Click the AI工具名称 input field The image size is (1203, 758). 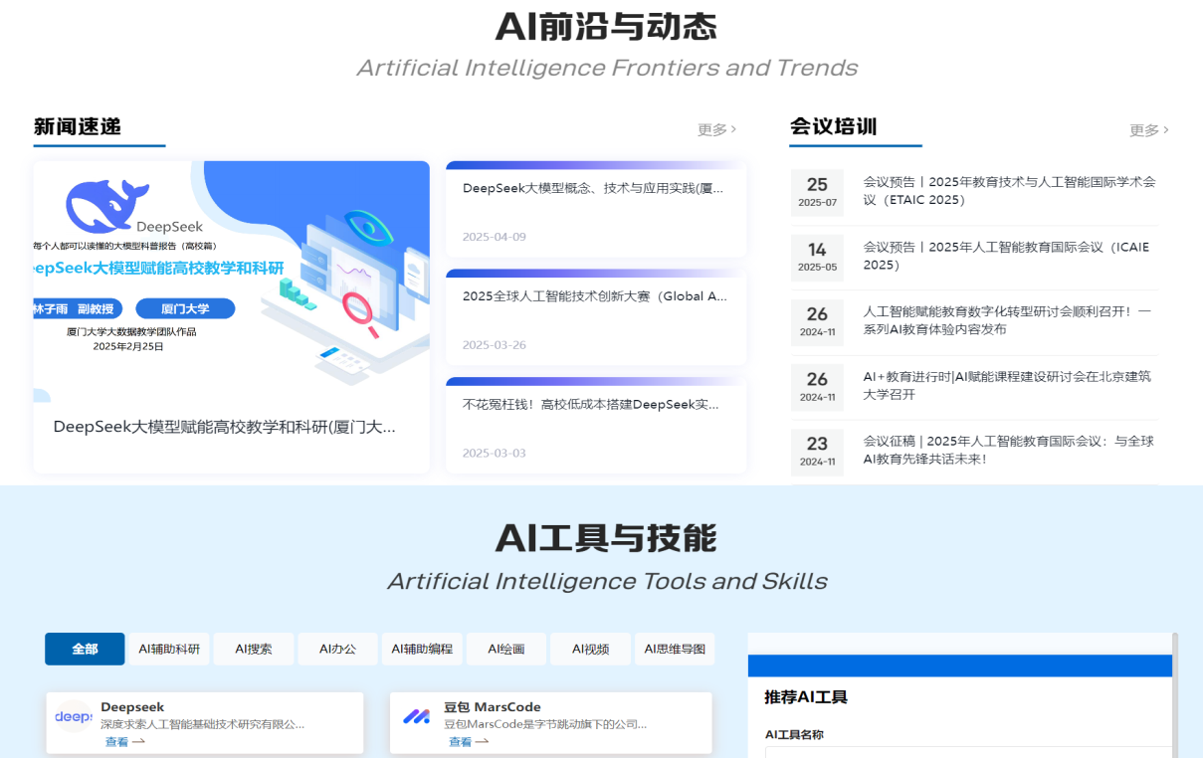click(x=967, y=753)
